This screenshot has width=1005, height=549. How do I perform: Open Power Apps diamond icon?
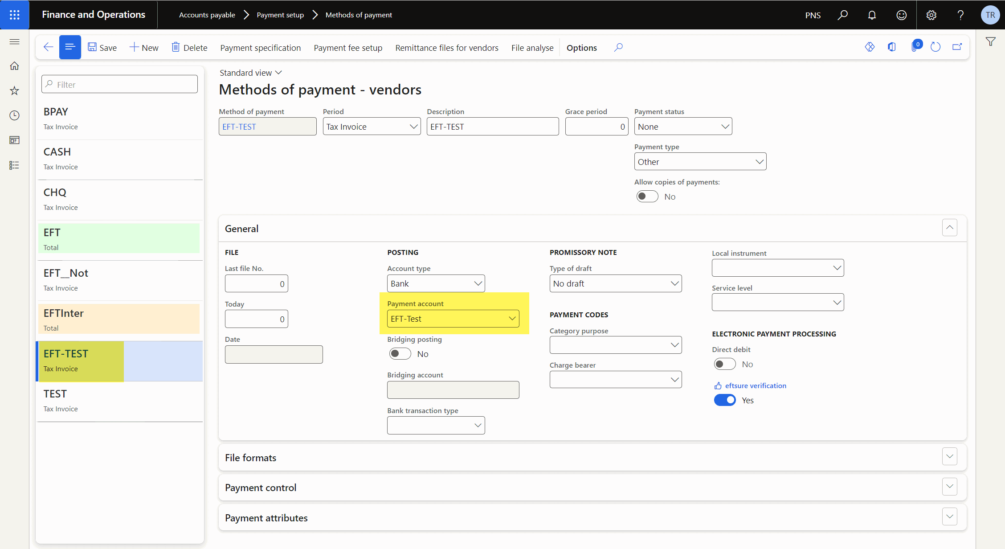pos(870,47)
